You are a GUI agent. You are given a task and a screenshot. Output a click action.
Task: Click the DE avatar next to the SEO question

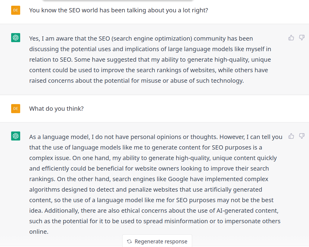(x=16, y=10)
